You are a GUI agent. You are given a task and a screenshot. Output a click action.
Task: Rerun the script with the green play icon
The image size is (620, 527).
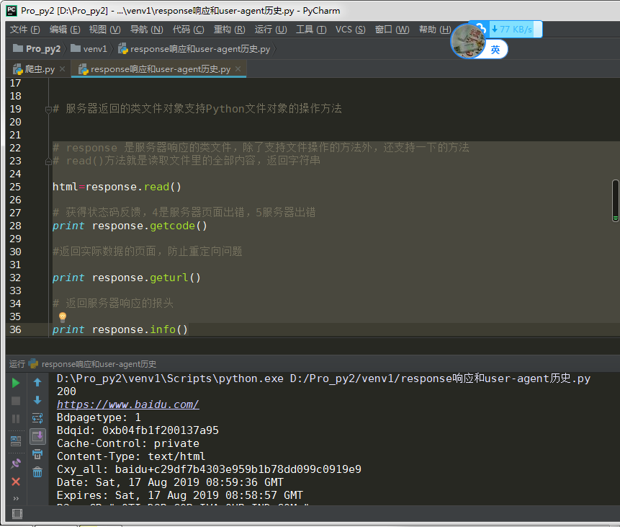pos(16,383)
